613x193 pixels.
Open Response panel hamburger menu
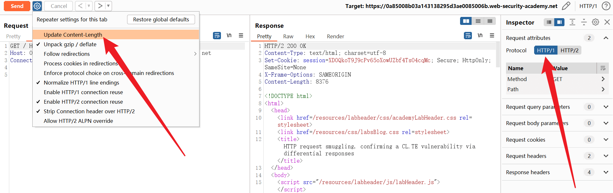(x=492, y=35)
